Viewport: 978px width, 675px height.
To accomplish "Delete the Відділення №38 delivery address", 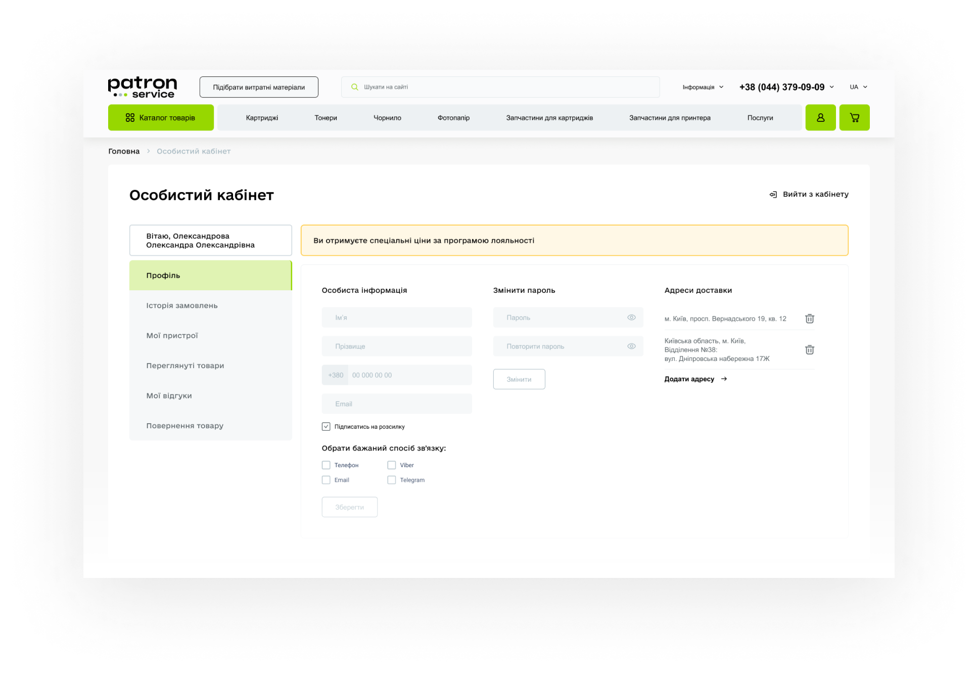I will (809, 349).
